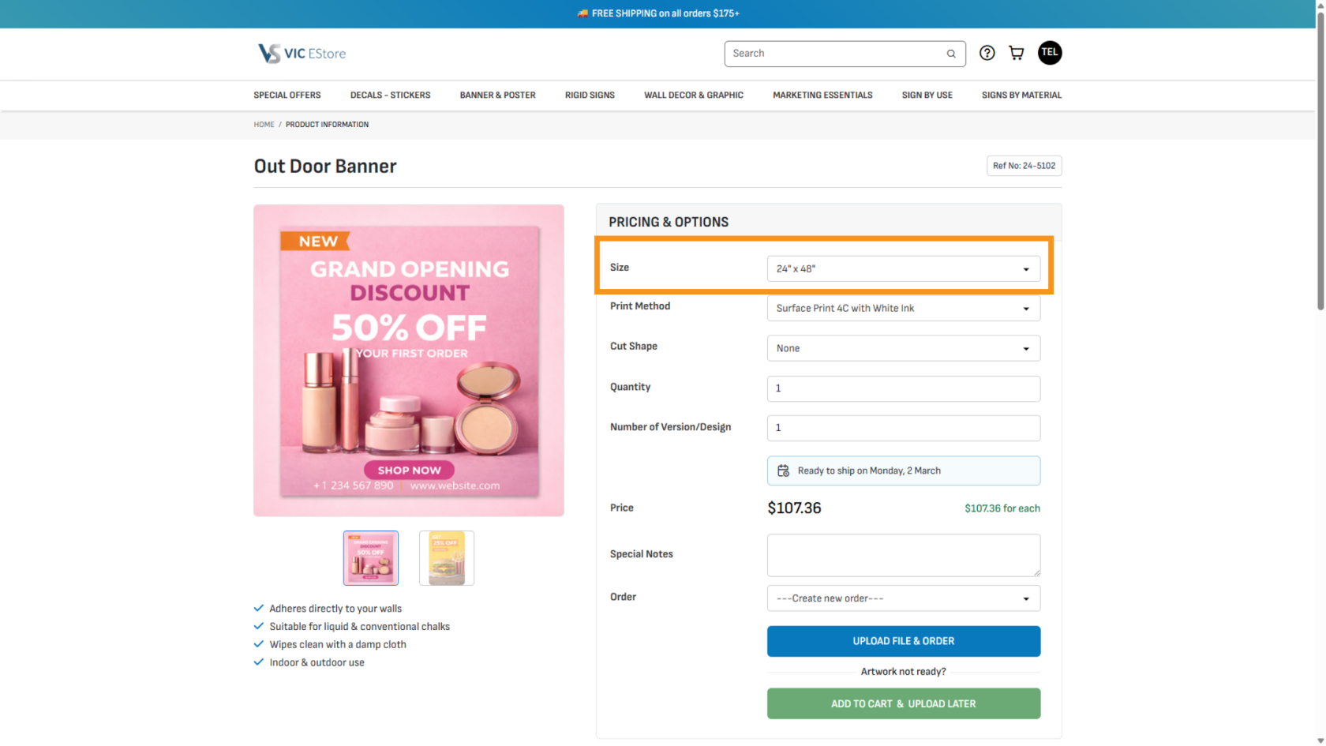Go to Rigid Signs menu
The width and height of the screenshot is (1326, 746).
590,96
